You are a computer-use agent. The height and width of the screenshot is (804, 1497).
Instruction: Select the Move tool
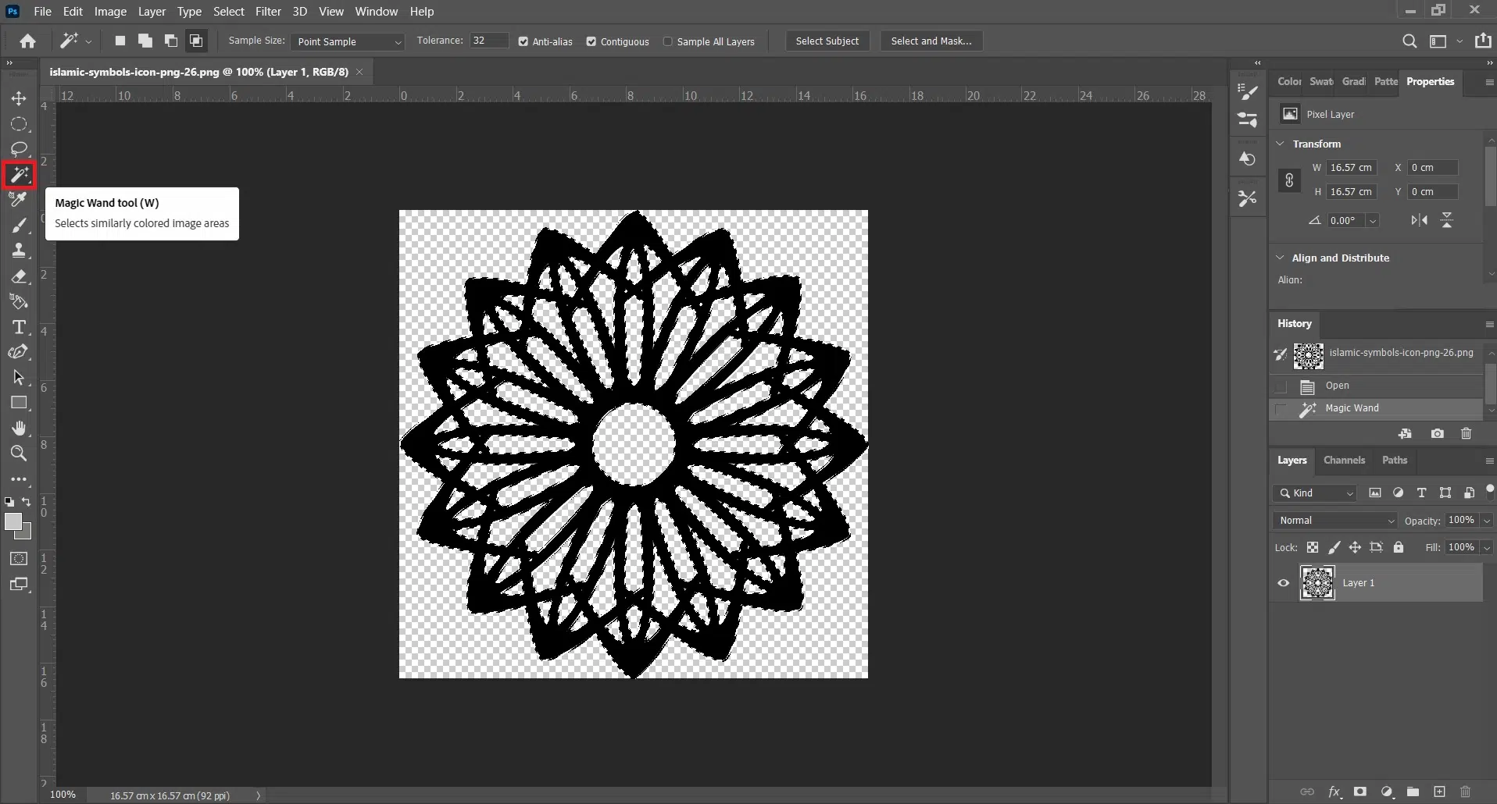point(19,98)
